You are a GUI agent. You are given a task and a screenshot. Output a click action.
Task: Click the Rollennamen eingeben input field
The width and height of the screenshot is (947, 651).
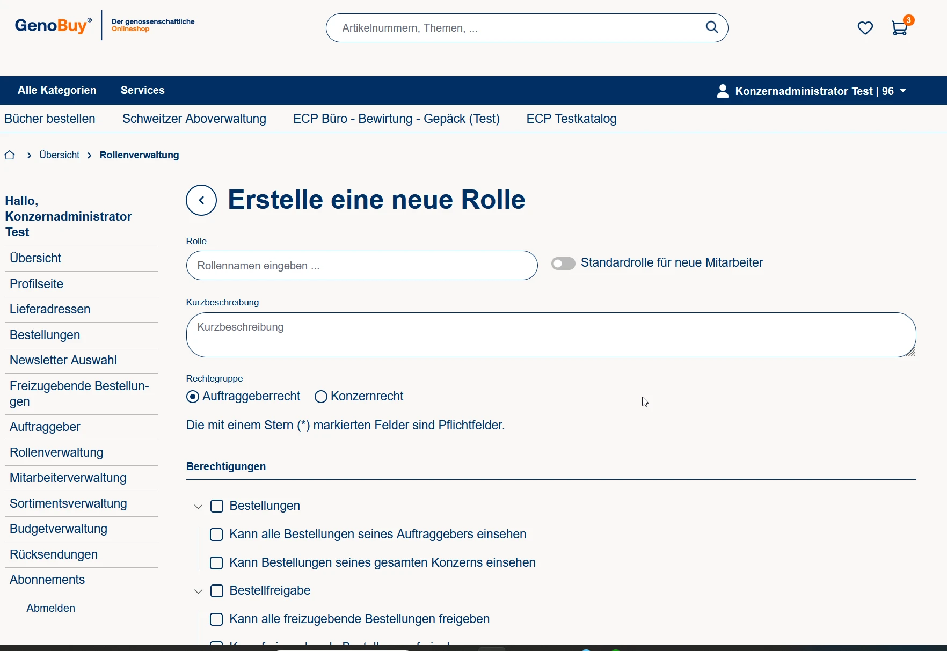361,266
